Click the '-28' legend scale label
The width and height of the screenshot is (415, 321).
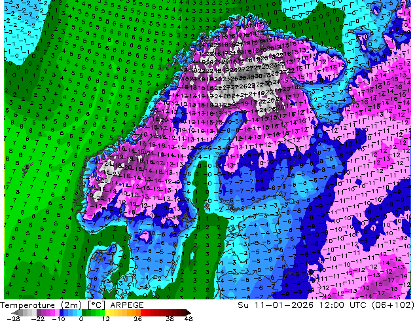pyautogui.click(x=13, y=318)
